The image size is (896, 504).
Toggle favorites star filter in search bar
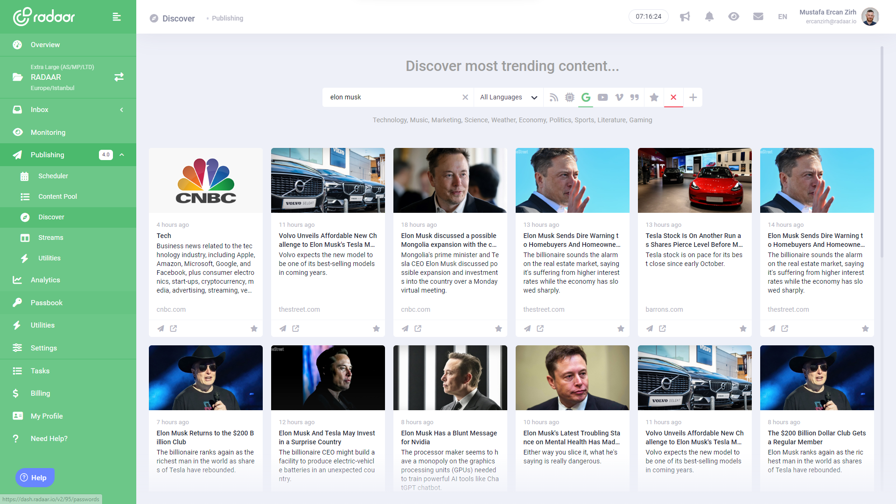pos(654,98)
